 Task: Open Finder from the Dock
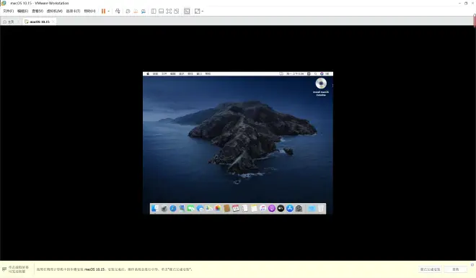point(155,208)
